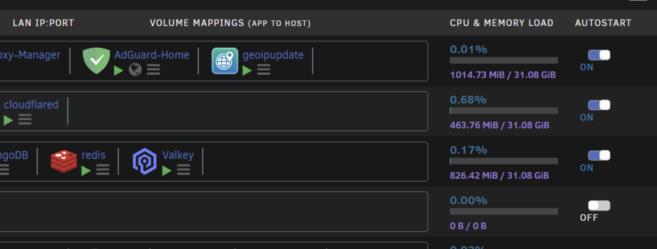
Task: Click the AdGuard-Home name link
Action: coord(152,55)
